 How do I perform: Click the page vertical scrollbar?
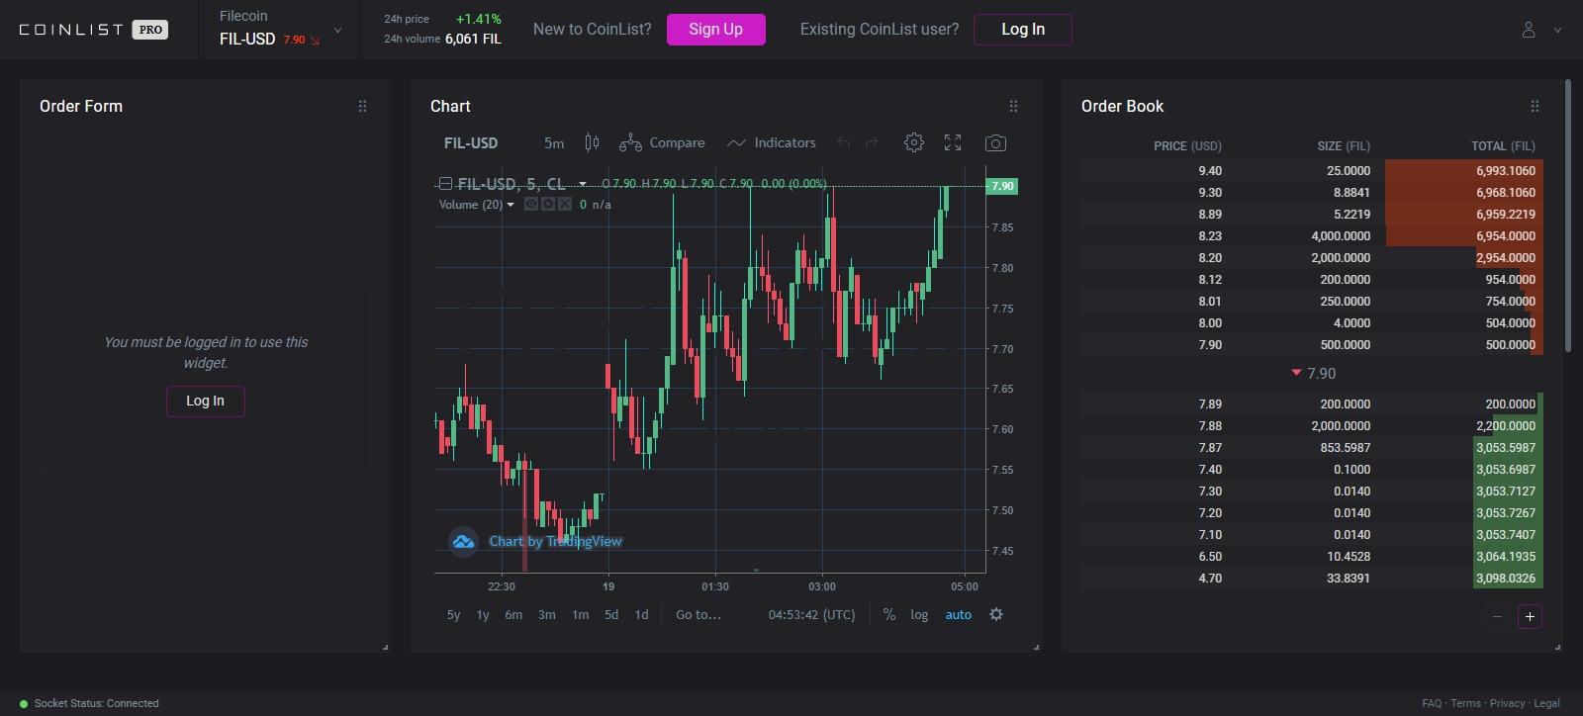coord(1568,216)
